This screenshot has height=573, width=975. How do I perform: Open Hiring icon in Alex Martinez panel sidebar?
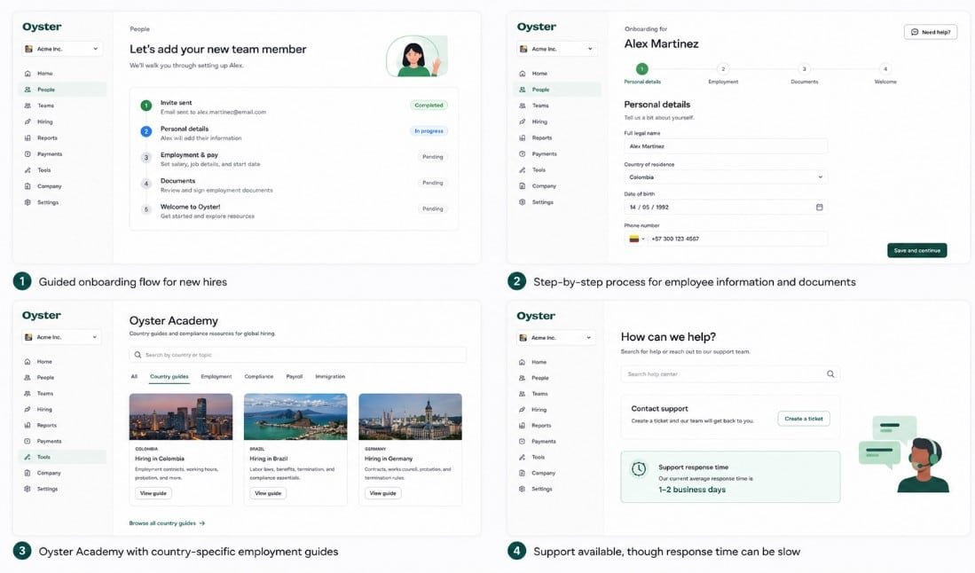tap(523, 122)
